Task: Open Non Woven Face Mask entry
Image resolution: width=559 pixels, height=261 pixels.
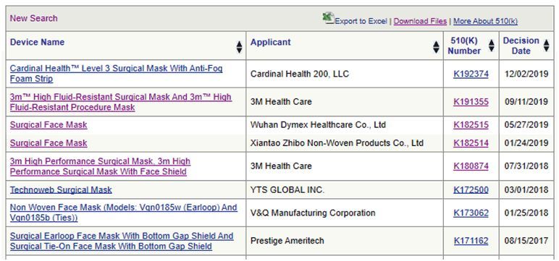Action: click(x=123, y=213)
